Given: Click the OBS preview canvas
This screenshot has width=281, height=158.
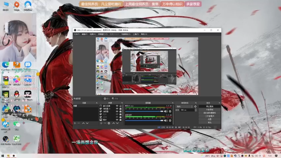Looking at the screenshot, I should 147,66.
